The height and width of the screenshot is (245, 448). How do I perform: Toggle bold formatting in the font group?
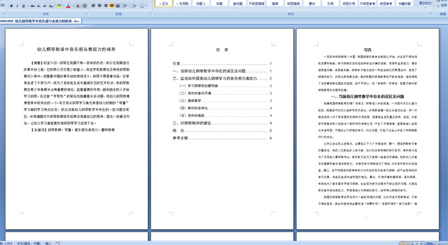point(11,6)
